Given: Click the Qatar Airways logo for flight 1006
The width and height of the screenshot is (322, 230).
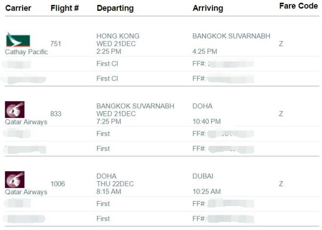Looking at the screenshot, I should click(15, 180).
